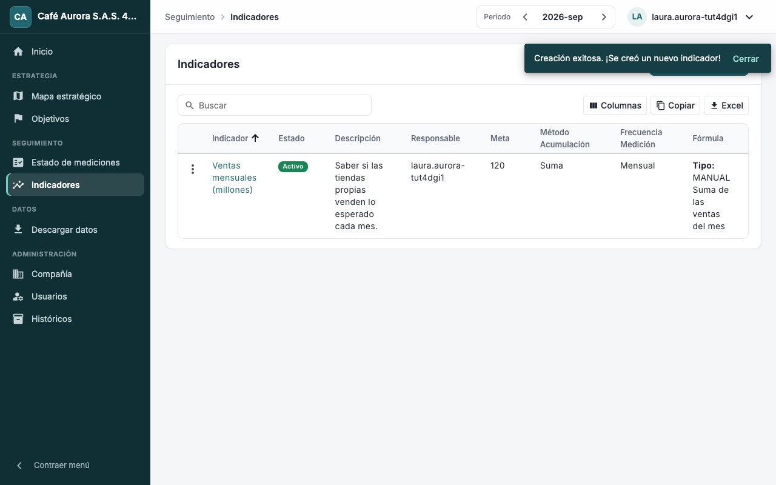
Task: Open the Compañía administration page
Action: [75, 274]
